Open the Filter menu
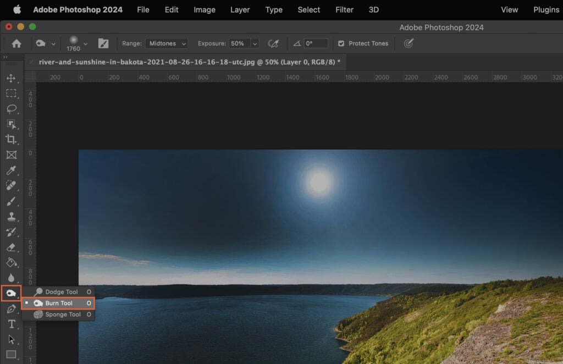The width and height of the screenshot is (563, 364). (x=344, y=9)
